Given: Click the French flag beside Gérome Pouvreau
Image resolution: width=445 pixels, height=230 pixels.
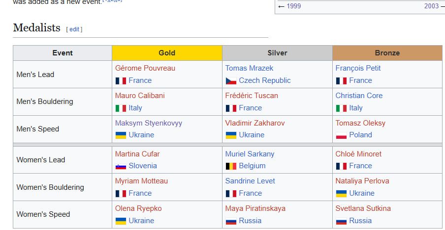Looking at the screenshot, I should point(121,81).
